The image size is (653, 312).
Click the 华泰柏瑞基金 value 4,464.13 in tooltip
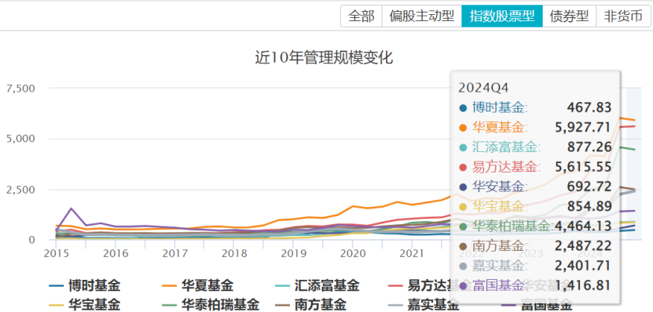click(x=583, y=226)
